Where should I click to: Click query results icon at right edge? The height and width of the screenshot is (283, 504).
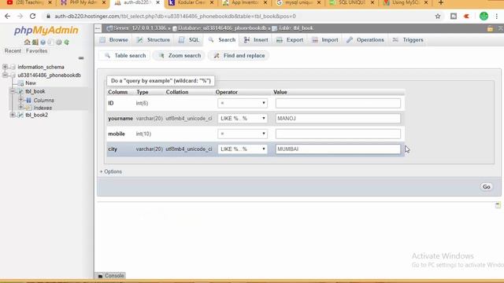(498, 205)
